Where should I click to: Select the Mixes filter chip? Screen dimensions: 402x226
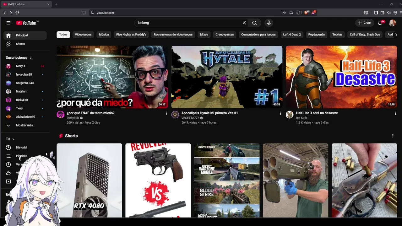204,35
